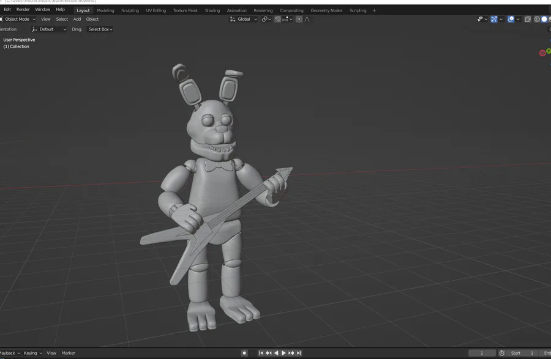551x359 pixels.
Task: Toggle X-ray mode
Action: coord(528,20)
